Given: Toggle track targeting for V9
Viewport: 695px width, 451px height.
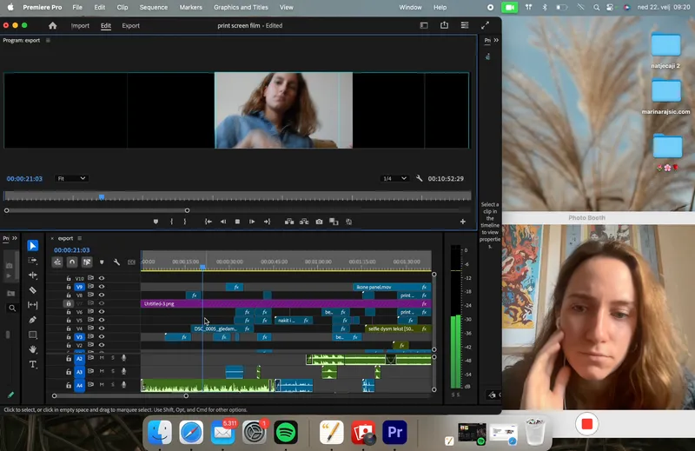Looking at the screenshot, I should pyautogui.click(x=79, y=287).
